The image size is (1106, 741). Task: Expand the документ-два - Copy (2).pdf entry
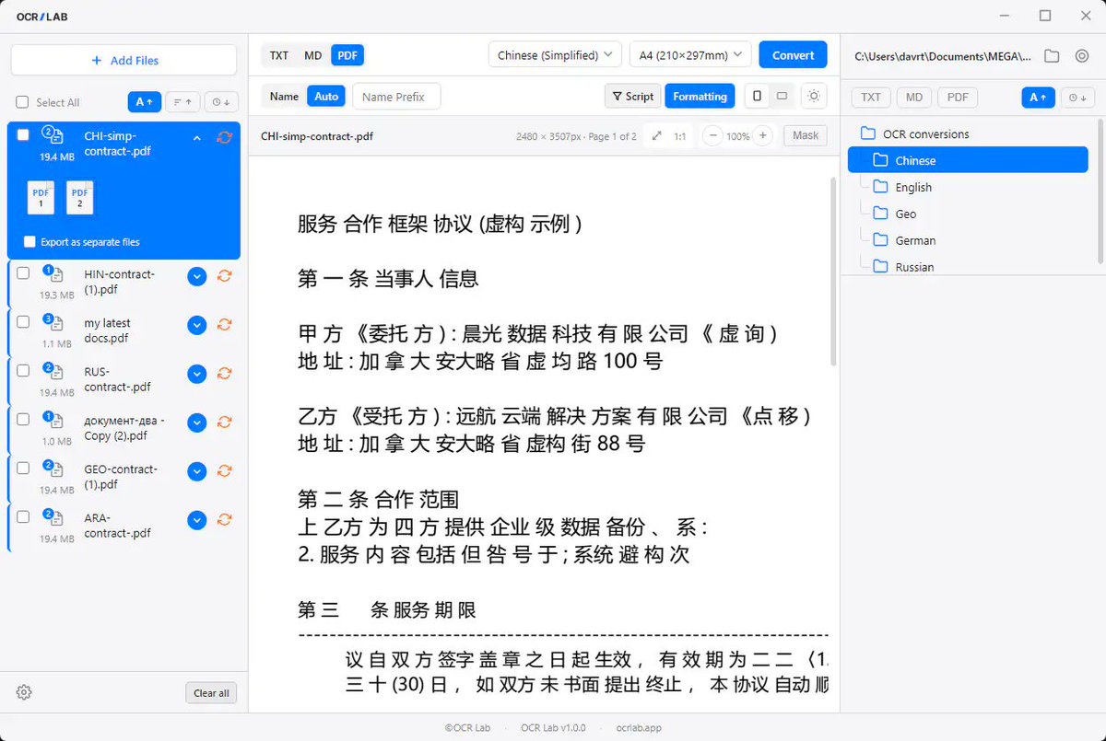196,422
